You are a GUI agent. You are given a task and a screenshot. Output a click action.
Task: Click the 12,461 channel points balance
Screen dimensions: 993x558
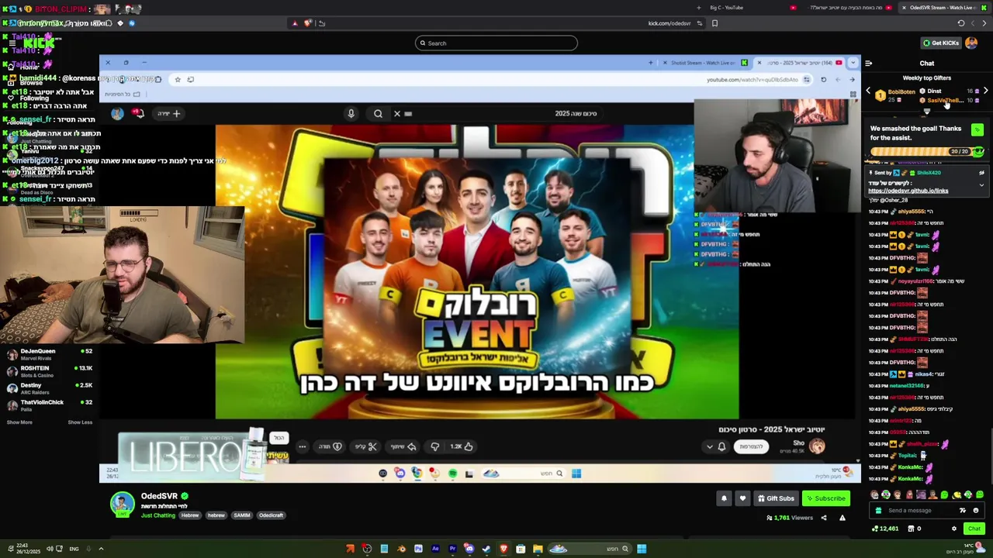click(x=885, y=529)
